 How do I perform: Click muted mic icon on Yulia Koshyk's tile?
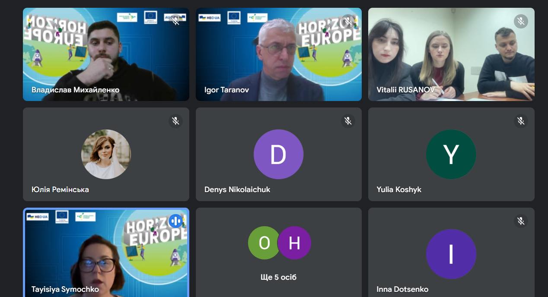tap(521, 121)
